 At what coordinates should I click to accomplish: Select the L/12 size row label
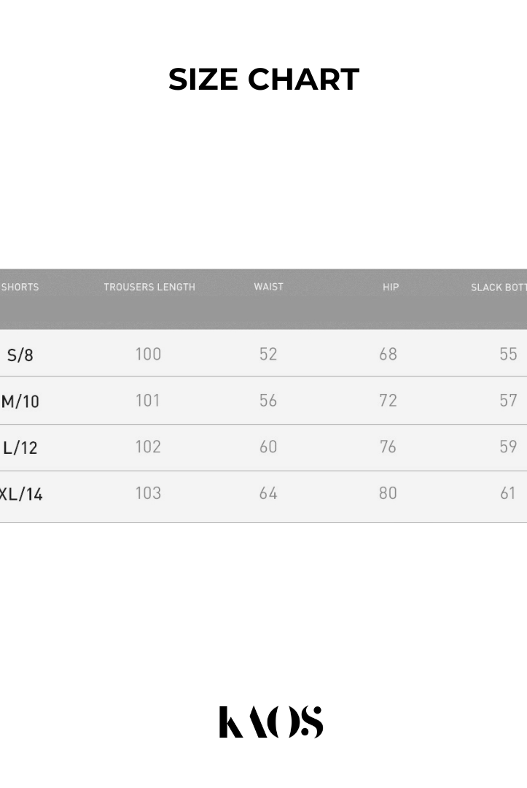[x=20, y=447]
